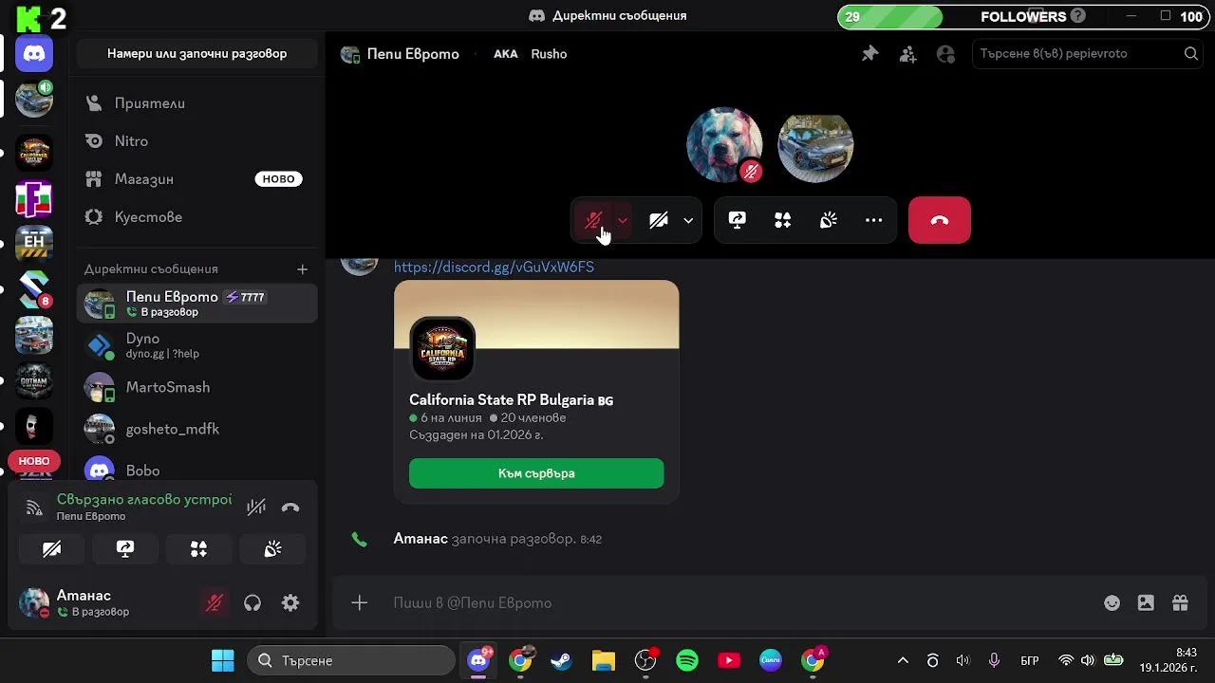Open Discord direct messages home icon
The image size is (1215, 683).
click(x=34, y=54)
